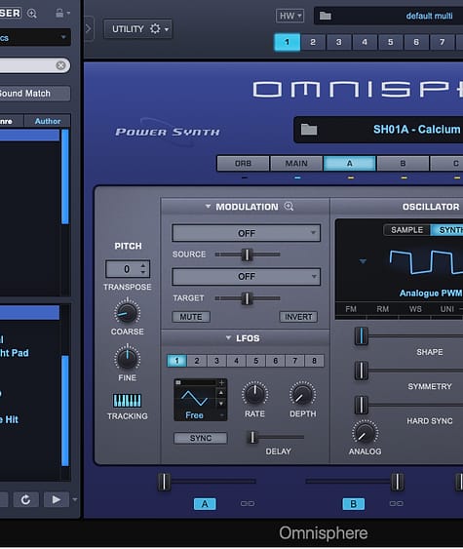Toggle layer A button
The height and width of the screenshot is (549, 463).
coord(205,504)
